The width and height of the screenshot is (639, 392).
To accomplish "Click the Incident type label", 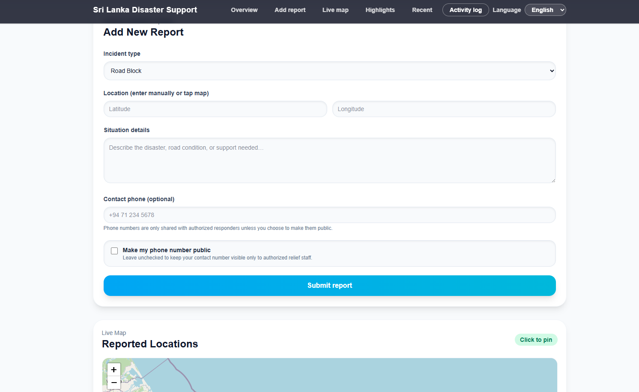I will point(122,54).
